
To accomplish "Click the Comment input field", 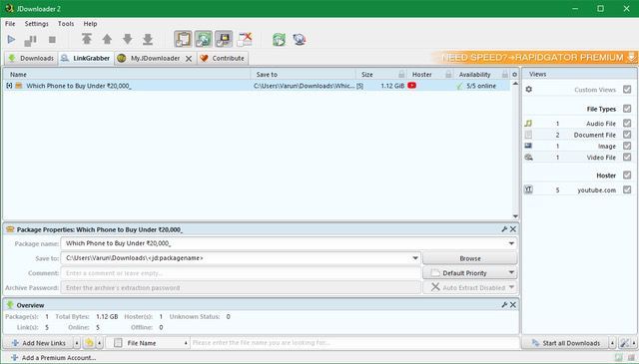I will tap(241, 273).
